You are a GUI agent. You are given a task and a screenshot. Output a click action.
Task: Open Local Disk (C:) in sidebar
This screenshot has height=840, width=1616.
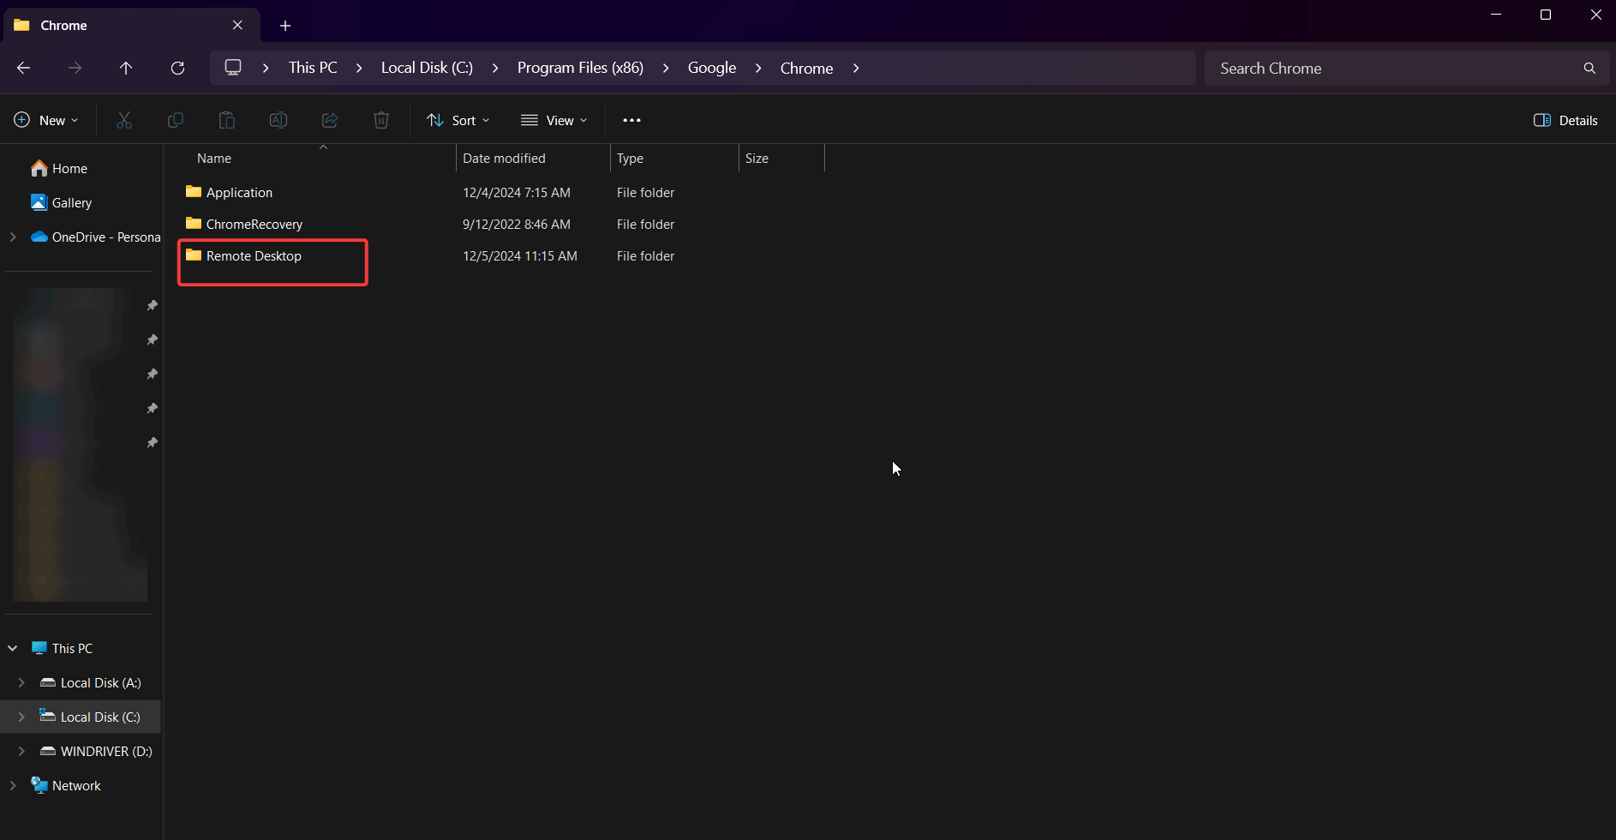tap(91, 717)
